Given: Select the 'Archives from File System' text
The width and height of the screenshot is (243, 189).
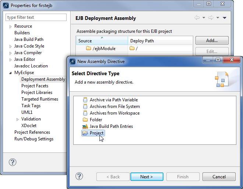Looking at the screenshot, I should pyautogui.click(x=115, y=106).
